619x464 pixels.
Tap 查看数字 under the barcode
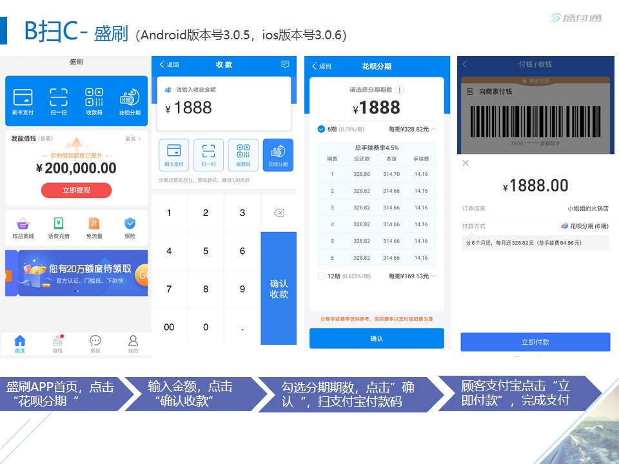point(550,144)
